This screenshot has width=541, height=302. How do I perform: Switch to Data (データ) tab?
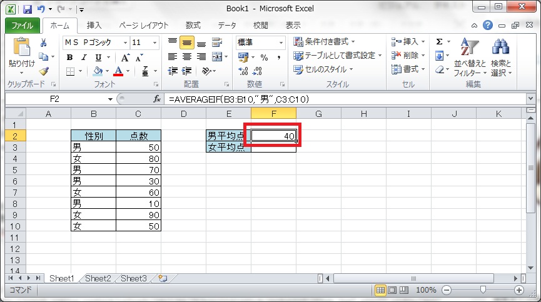227,26
